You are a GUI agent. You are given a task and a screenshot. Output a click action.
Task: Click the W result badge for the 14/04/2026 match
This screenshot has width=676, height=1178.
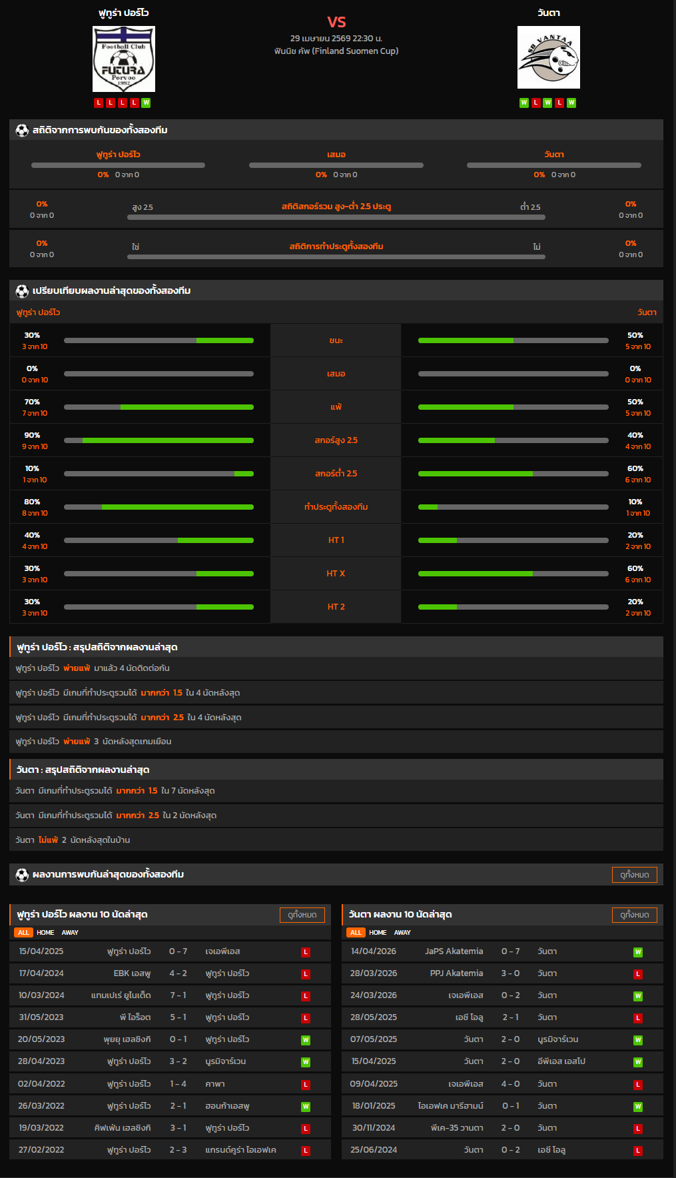[x=637, y=952]
